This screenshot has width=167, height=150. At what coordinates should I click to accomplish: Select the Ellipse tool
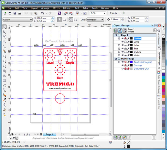[x=4, y=61]
